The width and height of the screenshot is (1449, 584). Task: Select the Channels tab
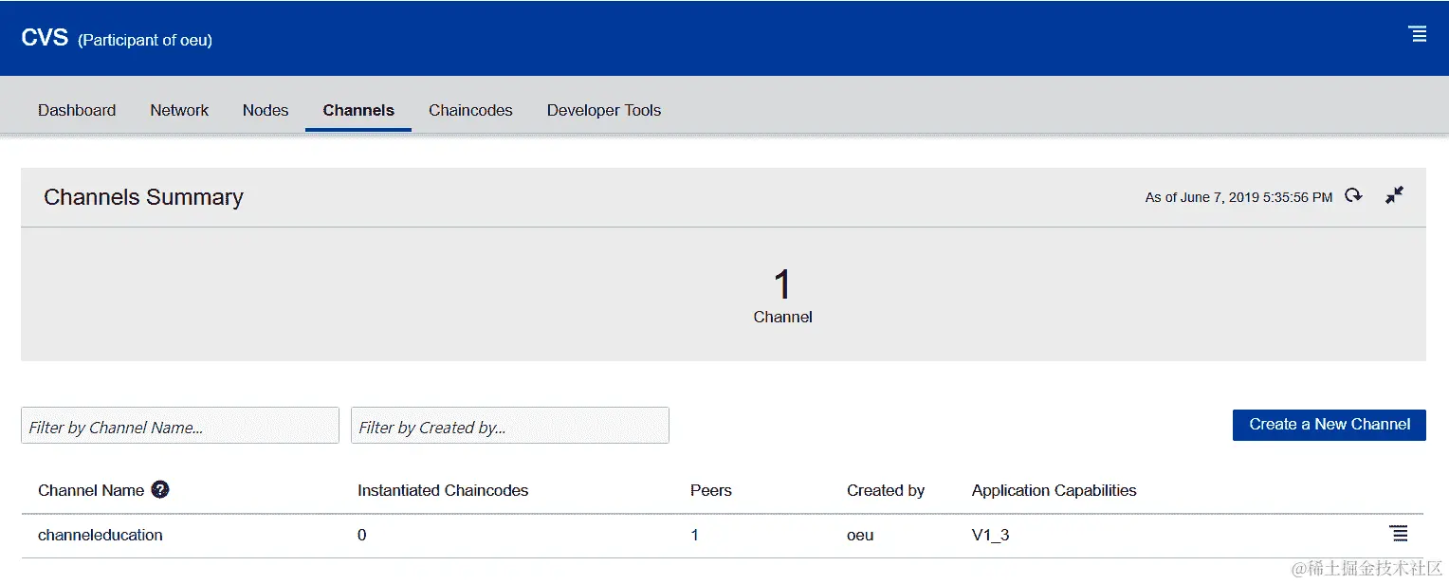358,110
